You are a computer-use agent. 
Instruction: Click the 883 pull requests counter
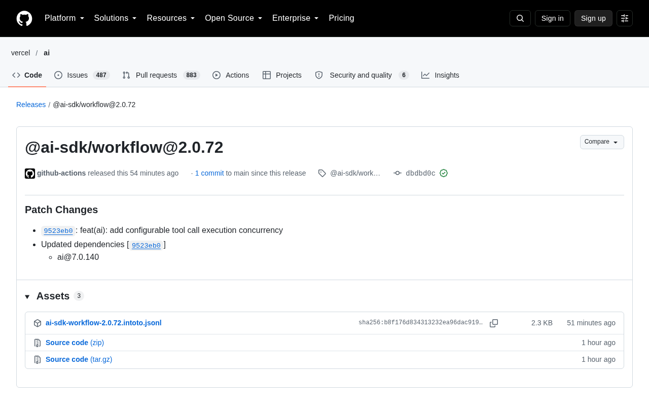tap(192, 75)
